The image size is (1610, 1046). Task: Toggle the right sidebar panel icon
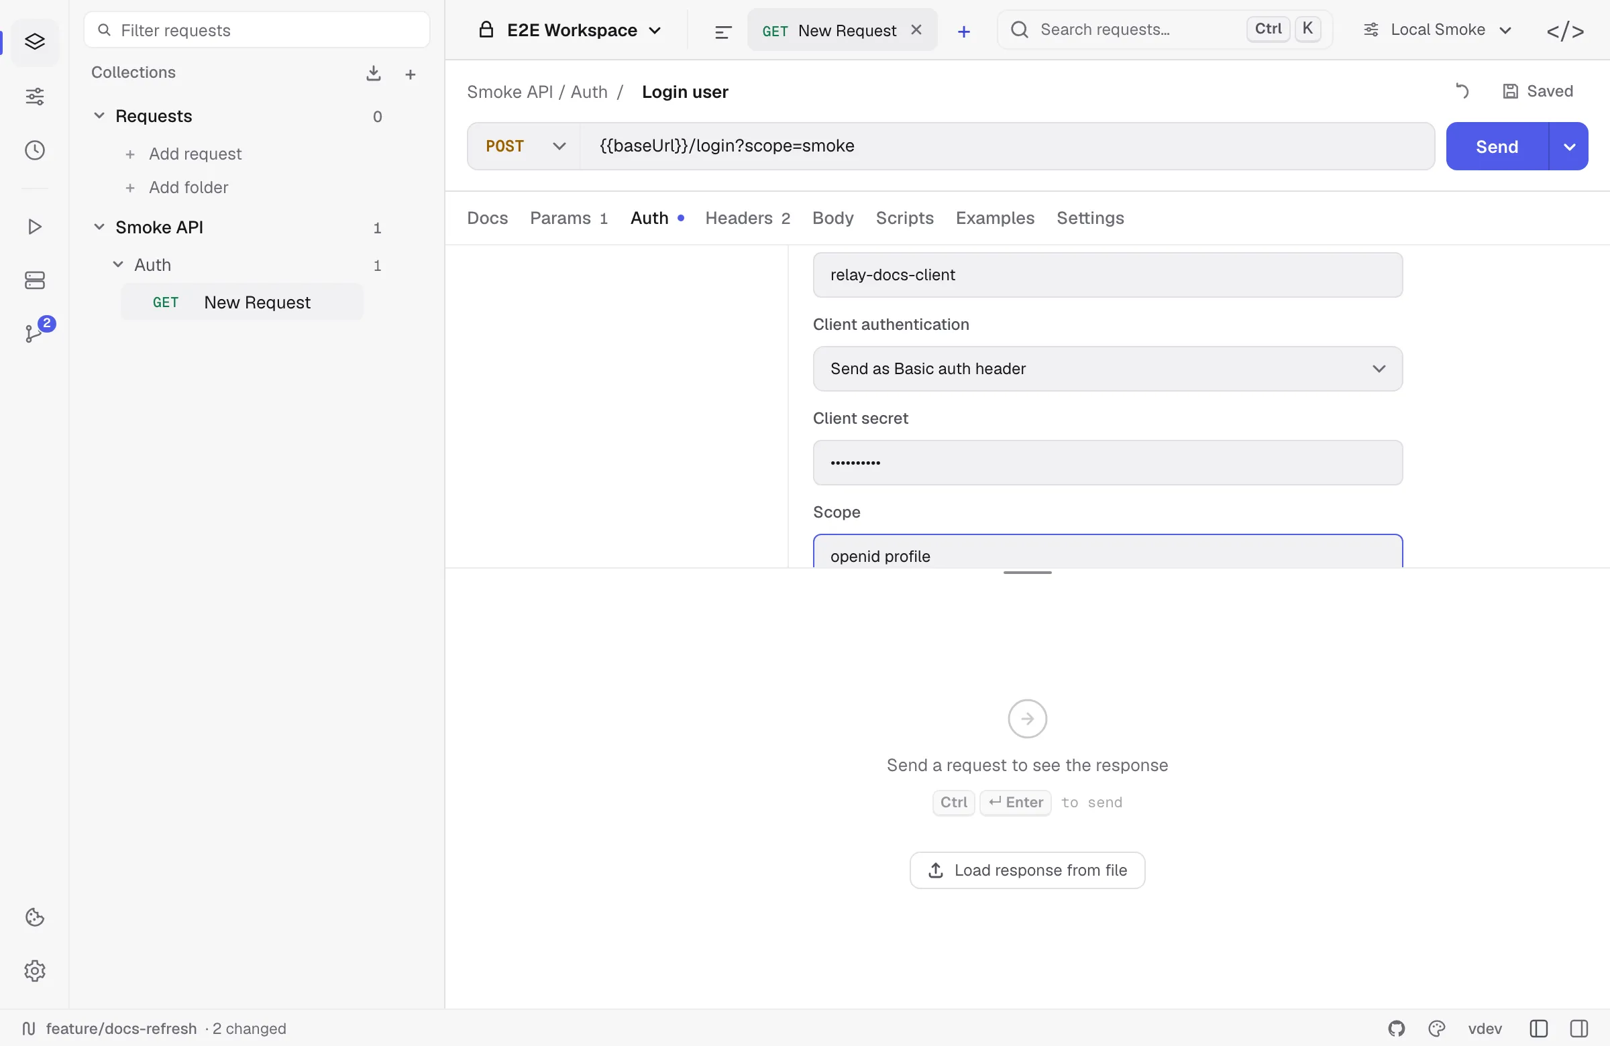pyautogui.click(x=1579, y=1029)
